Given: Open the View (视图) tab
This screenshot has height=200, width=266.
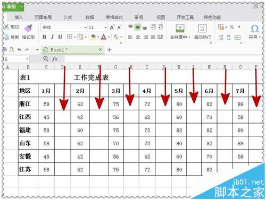Looking at the screenshot, I should click(161, 18).
